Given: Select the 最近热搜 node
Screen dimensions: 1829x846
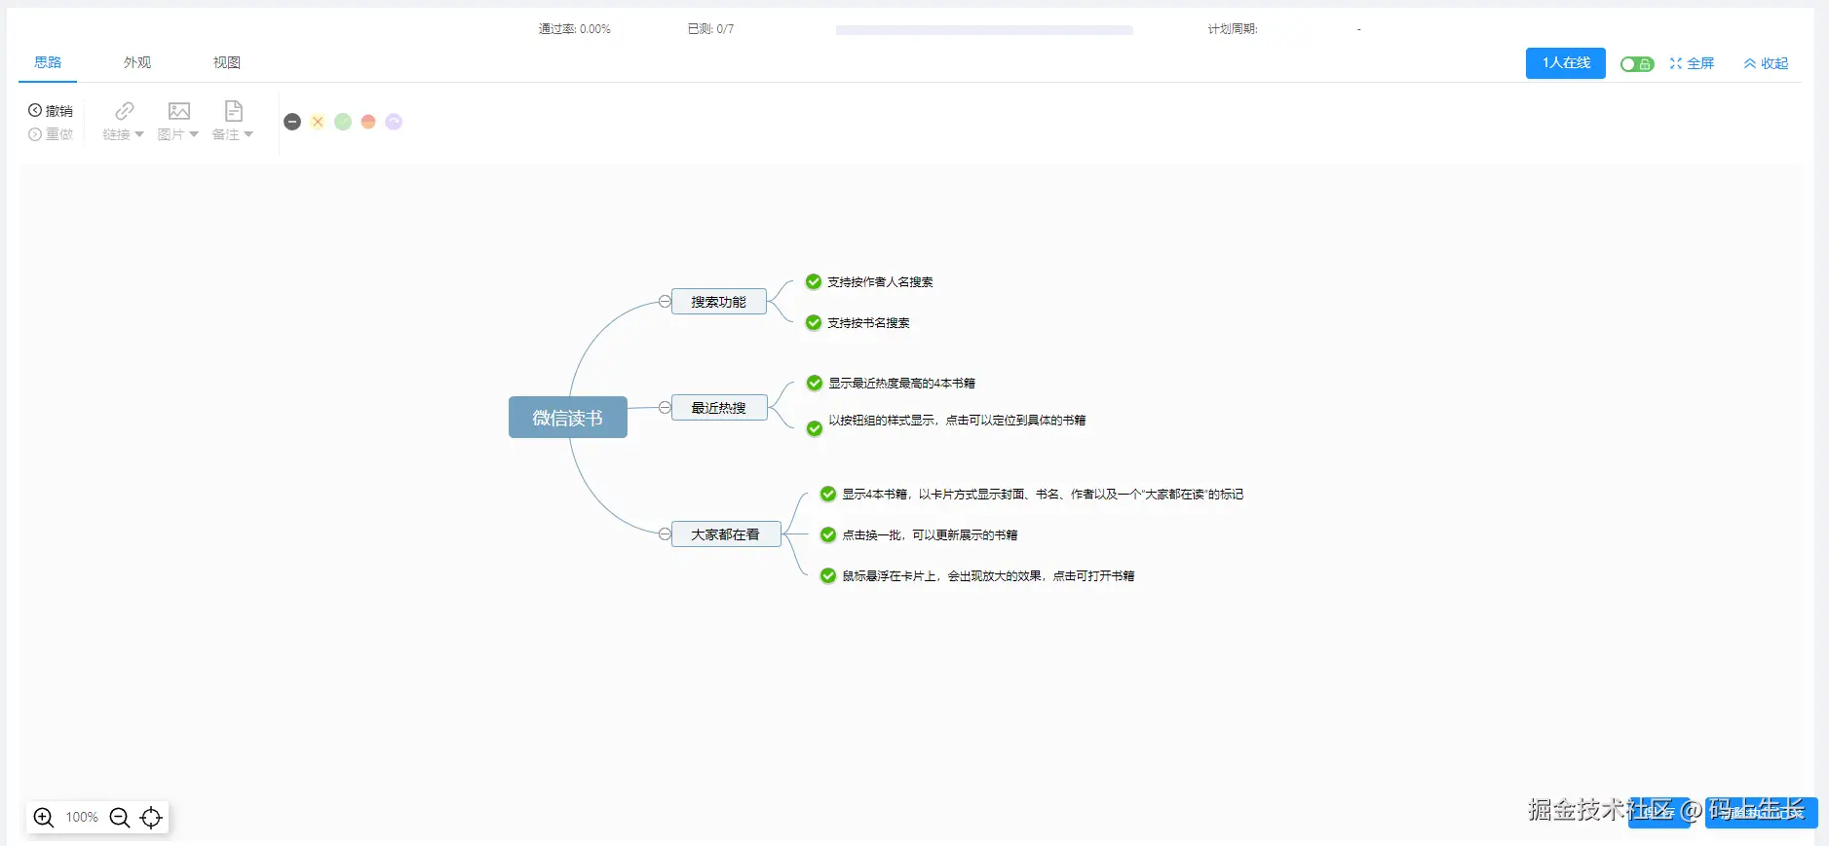Looking at the screenshot, I should tap(719, 408).
